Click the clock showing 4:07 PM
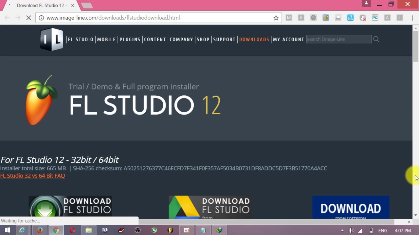The image size is (419, 235). click(x=403, y=230)
